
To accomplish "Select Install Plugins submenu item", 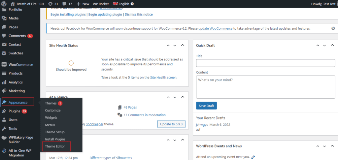I will (x=55, y=139).
